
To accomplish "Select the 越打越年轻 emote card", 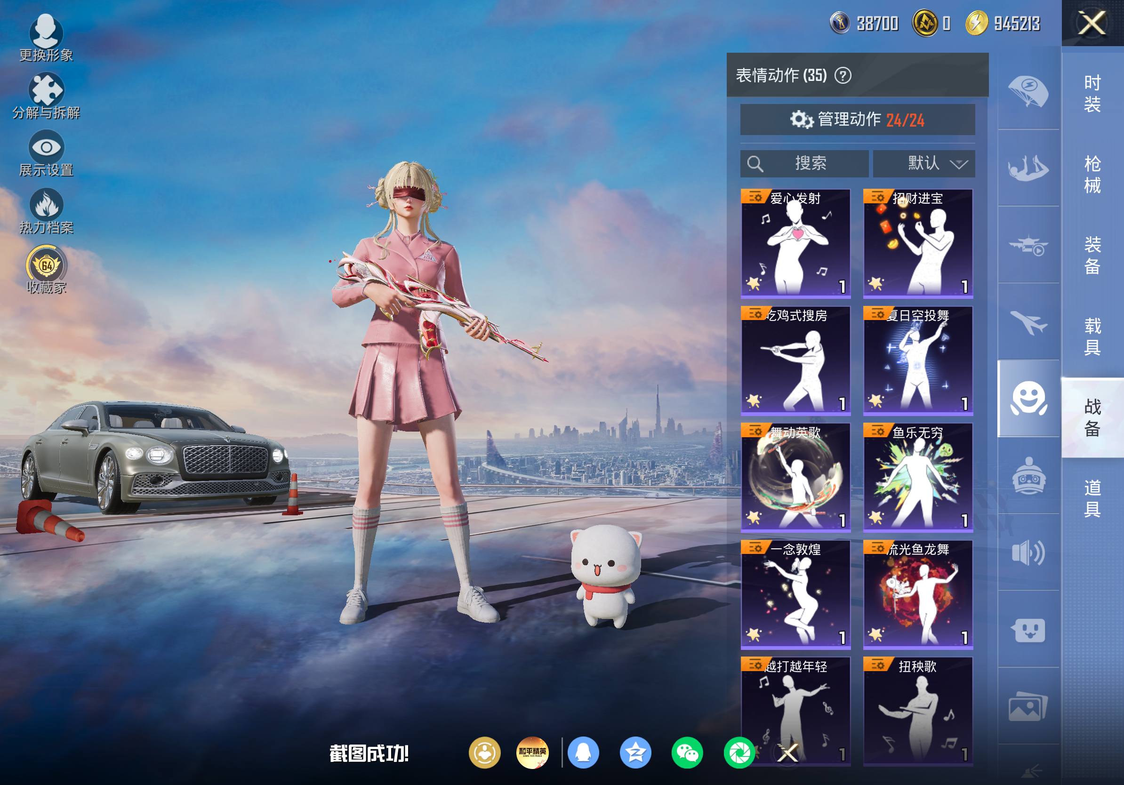I will click(x=795, y=711).
